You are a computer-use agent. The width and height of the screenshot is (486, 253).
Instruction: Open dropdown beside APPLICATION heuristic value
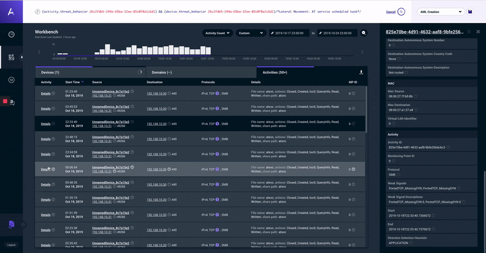411,243
